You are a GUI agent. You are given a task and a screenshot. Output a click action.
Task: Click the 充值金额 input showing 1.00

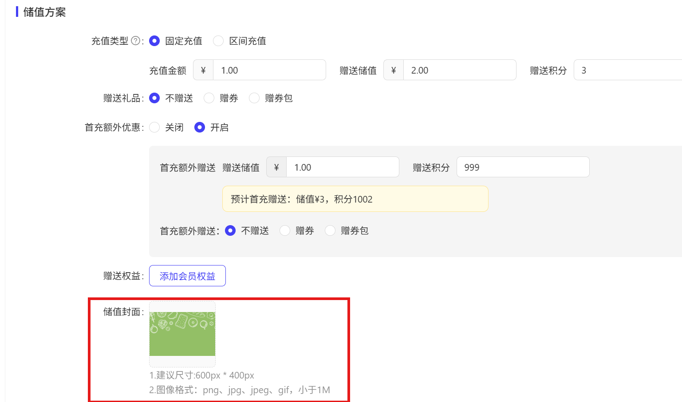[x=269, y=70]
